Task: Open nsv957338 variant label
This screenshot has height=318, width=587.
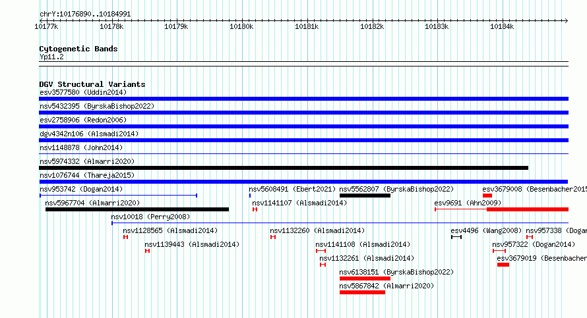Action: (x=556, y=230)
